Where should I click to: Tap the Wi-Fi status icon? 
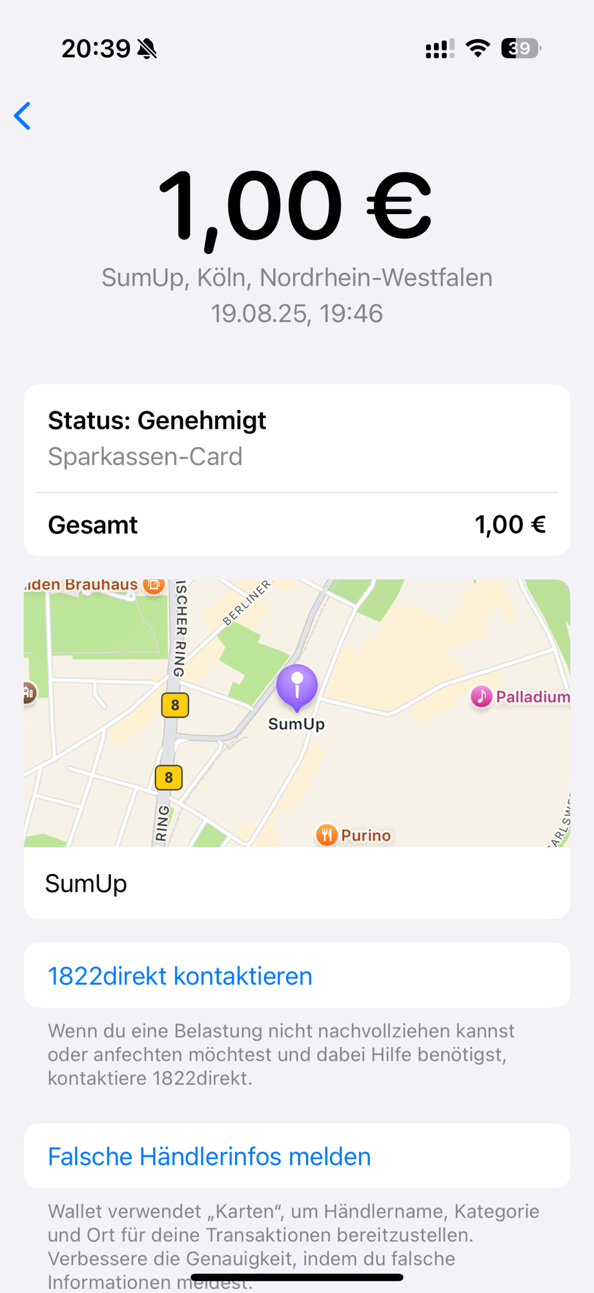[x=478, y=48]
